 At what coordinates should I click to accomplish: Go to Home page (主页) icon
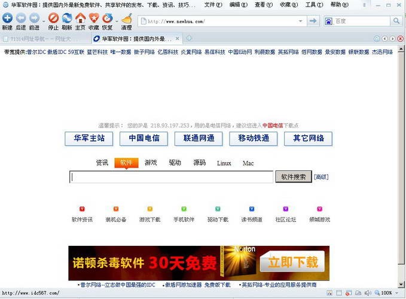[80, 19]
